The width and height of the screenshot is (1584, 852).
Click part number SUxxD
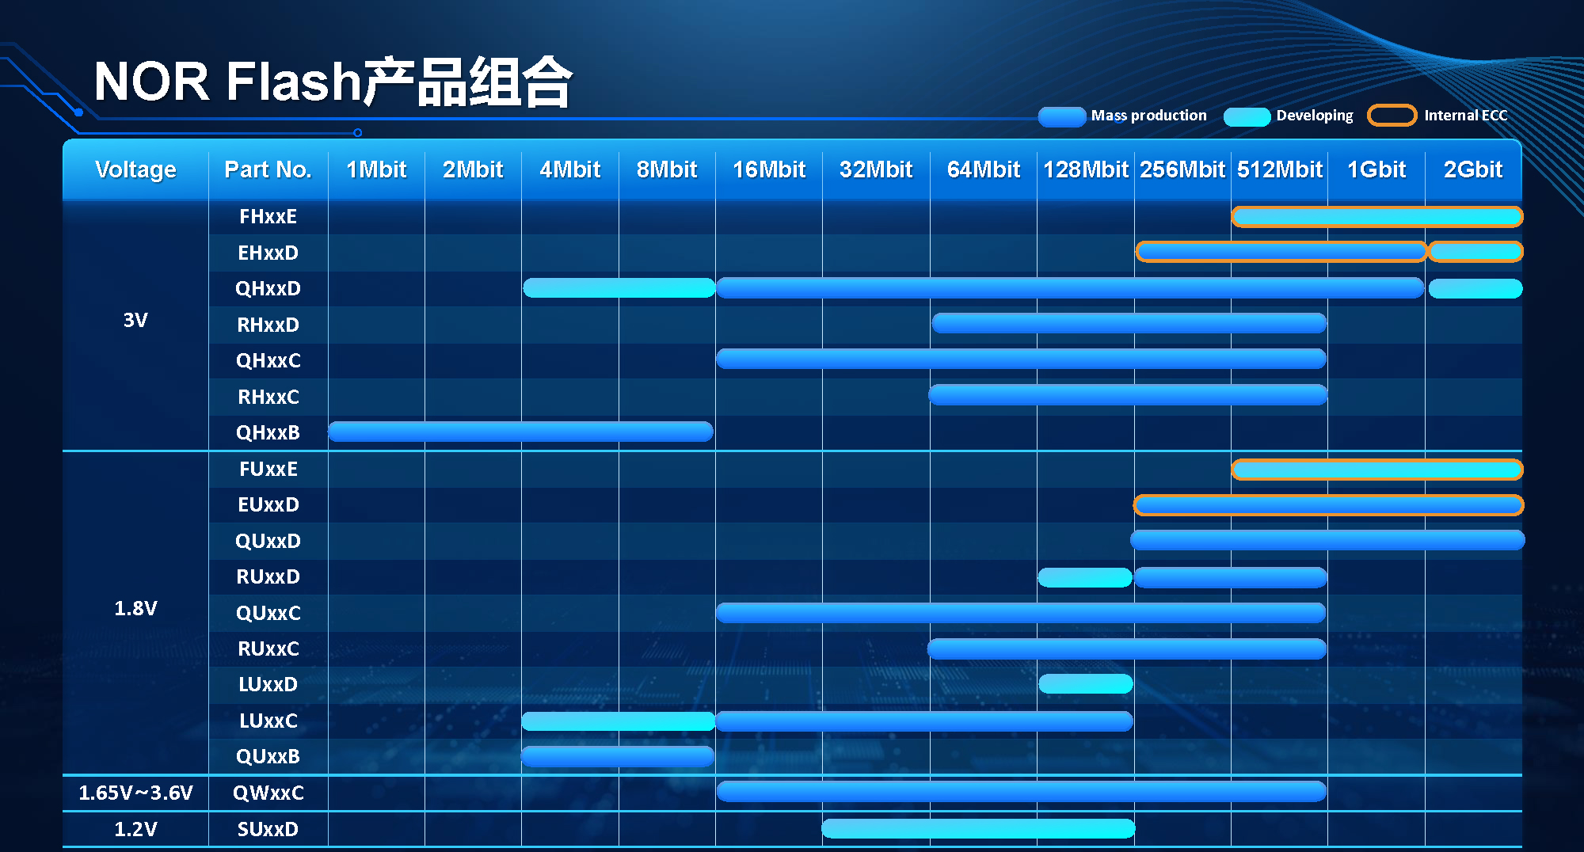pos(268,829)
